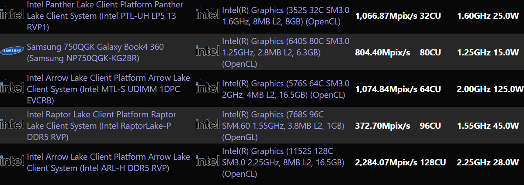Click Intel logo beside MTL-S UDIMM Arrow Lake system

(x=12, y=89)
